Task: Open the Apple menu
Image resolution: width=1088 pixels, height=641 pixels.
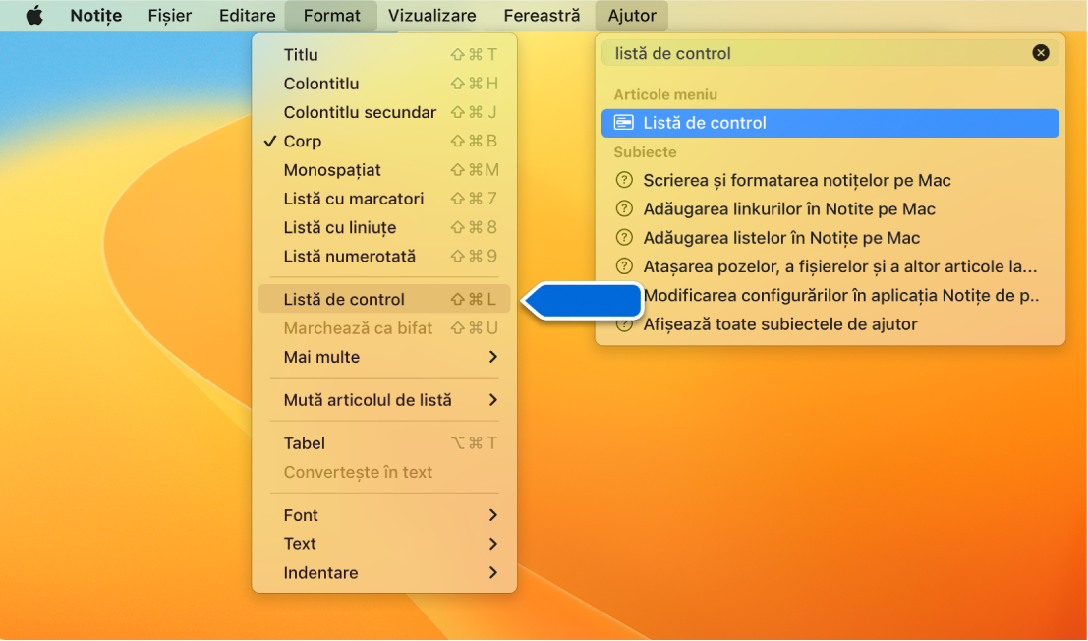Action: [x=34, y=16]
